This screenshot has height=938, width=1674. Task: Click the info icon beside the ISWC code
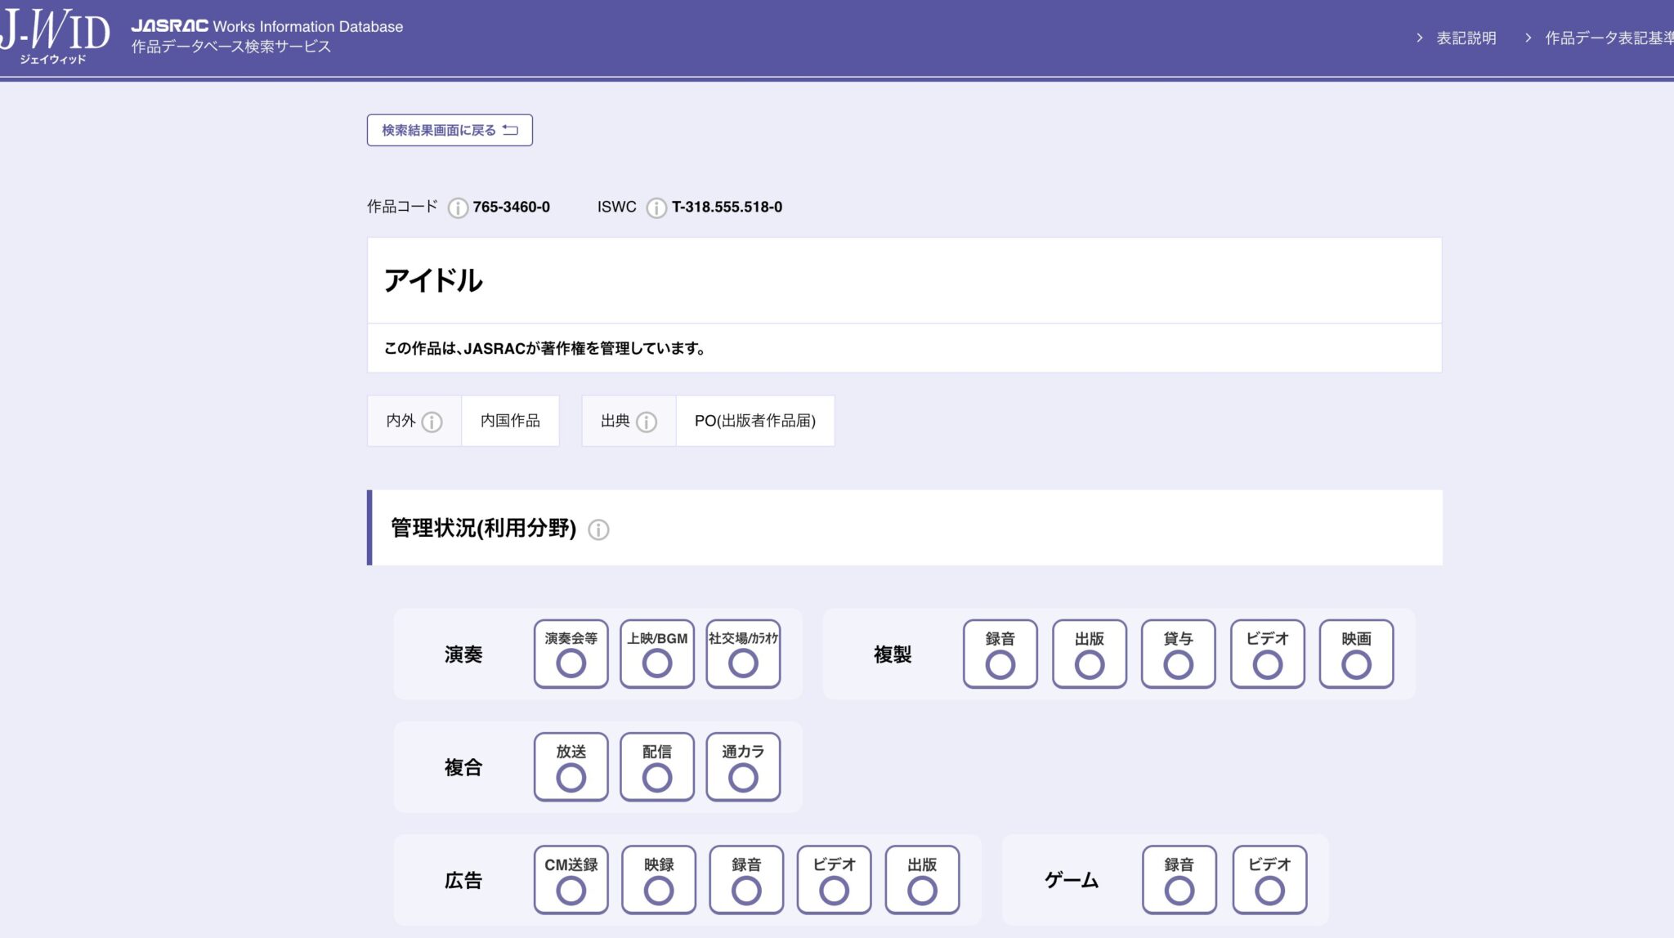click(656, 207)
